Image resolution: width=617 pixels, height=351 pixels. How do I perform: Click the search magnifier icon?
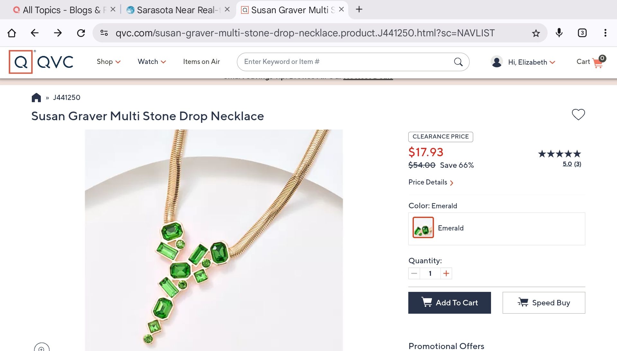(458, 62)
